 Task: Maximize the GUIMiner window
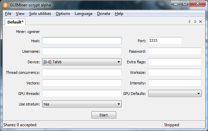click(x=185, y=4)
